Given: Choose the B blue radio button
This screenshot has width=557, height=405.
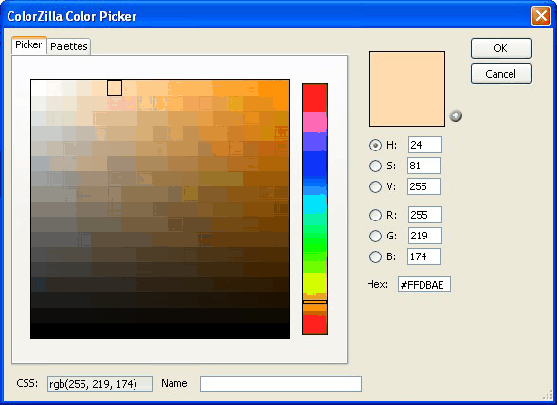Looking at the screenshot, I should tap(375, 256).
